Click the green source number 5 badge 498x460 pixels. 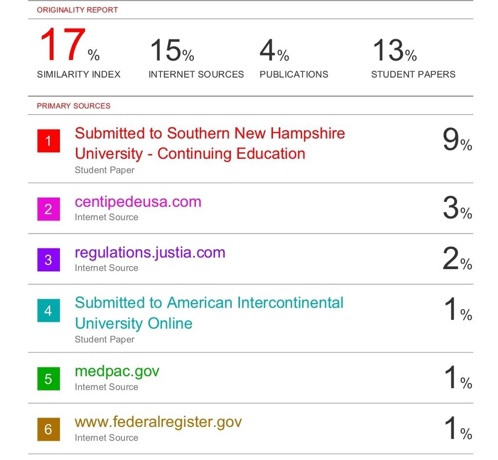pos(49,379)
